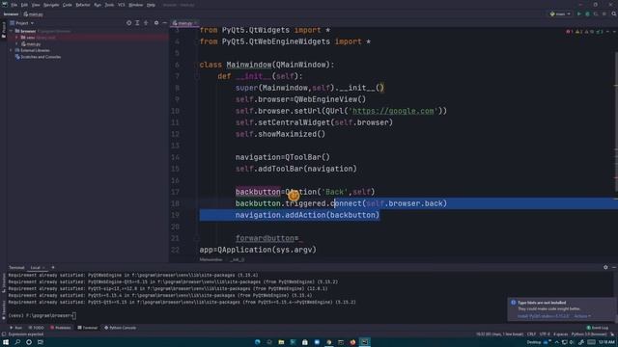
Task: Open the Code menu
Action: click(x=68, y=5)
